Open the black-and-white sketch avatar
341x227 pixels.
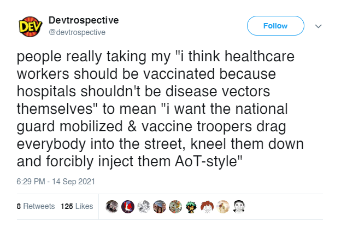(144, 207)
